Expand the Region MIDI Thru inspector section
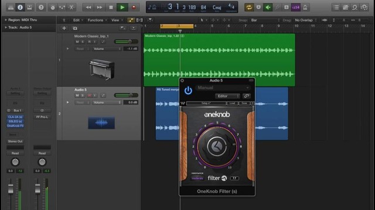Viewport: 375px width, 210px height. pos(6,20)
